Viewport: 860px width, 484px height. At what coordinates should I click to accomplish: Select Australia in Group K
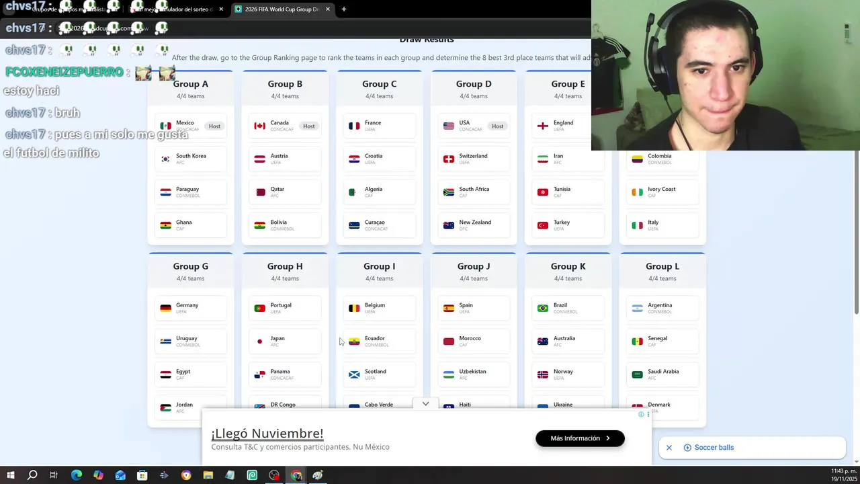point(568,341)
